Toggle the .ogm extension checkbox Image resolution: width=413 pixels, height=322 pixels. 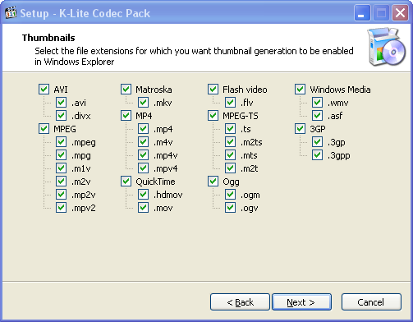pyautogui.click(x=230, y=195)
